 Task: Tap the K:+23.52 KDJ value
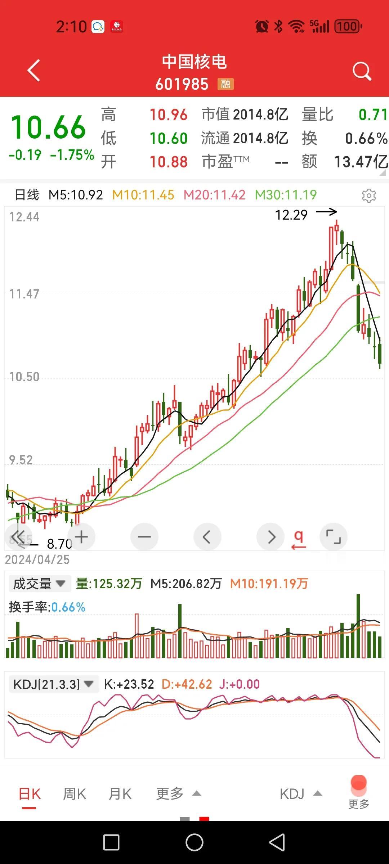click(x=129, y=684)
